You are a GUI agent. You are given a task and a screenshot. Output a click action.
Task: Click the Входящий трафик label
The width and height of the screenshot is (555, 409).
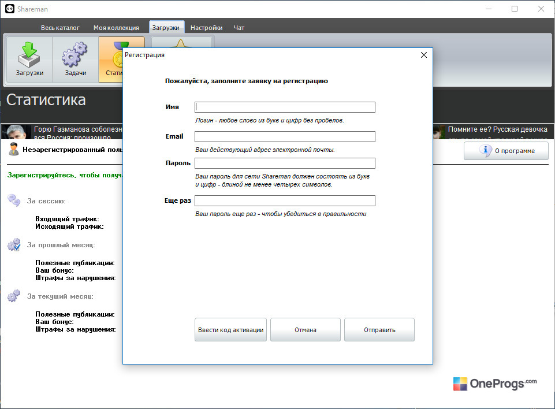click(x=67, y=219)
